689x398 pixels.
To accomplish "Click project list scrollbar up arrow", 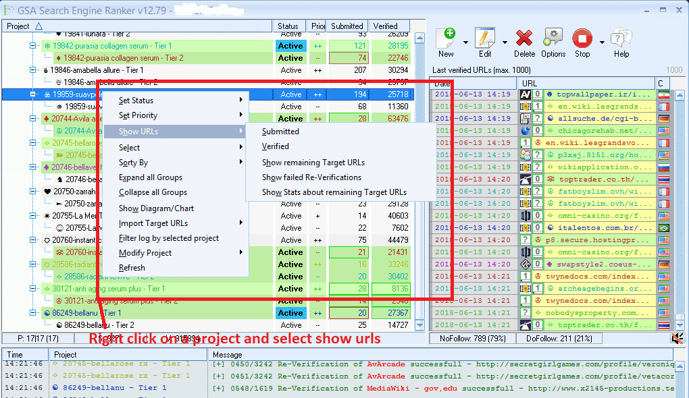I will [419, 38].
